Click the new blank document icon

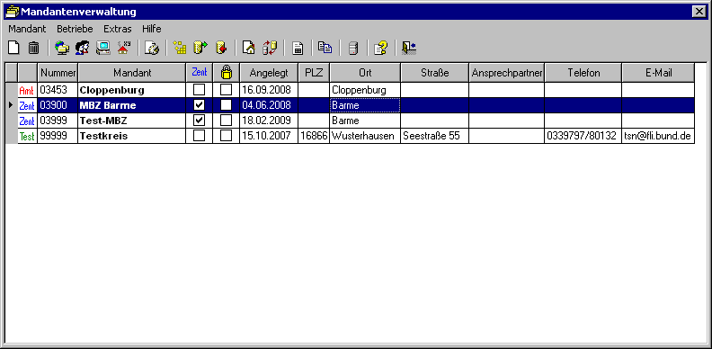coord(15,48)
